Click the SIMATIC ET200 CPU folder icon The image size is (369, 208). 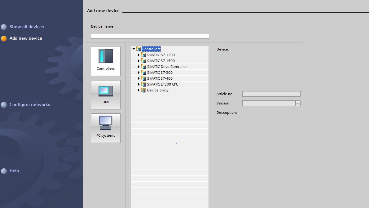coord(143,84)
